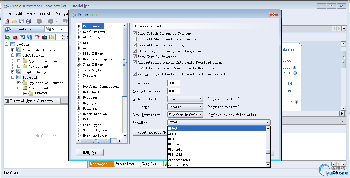Image resolution: width=350 pixels, height=178 pixels.
Task: Click the Back navigation arrow icon
Action: coord(39,21)
